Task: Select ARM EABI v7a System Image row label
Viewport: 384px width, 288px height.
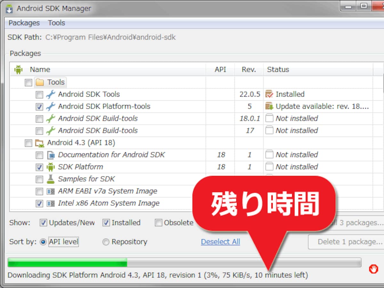Action: pyautogui.click(x=108, y=191)
